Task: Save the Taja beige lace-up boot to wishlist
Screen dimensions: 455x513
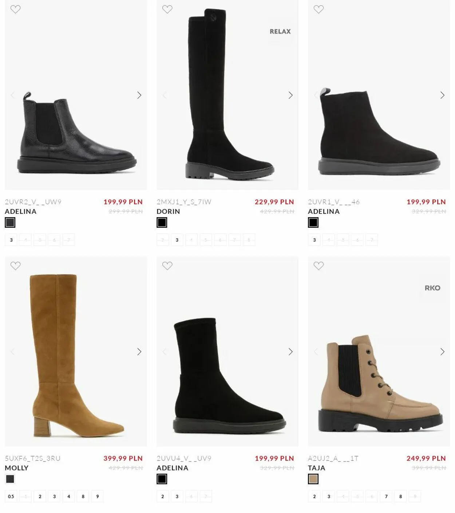Action: click(x=318, y=266)
